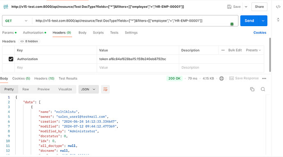283x157 pixels.
Task: Click the Share button
Action: (259, 7)
